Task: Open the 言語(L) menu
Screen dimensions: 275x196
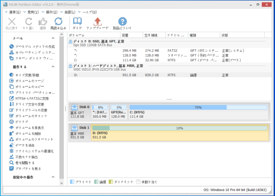Action: [x=68, y=12]
